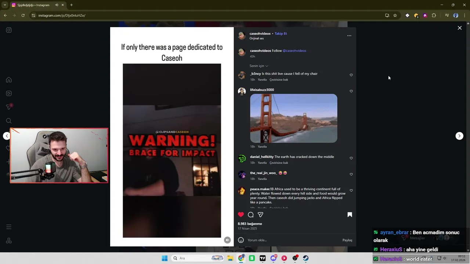Open caseohvideos profile name in header
This screenshot has width=470, height=264.
(x=260, y=33)
